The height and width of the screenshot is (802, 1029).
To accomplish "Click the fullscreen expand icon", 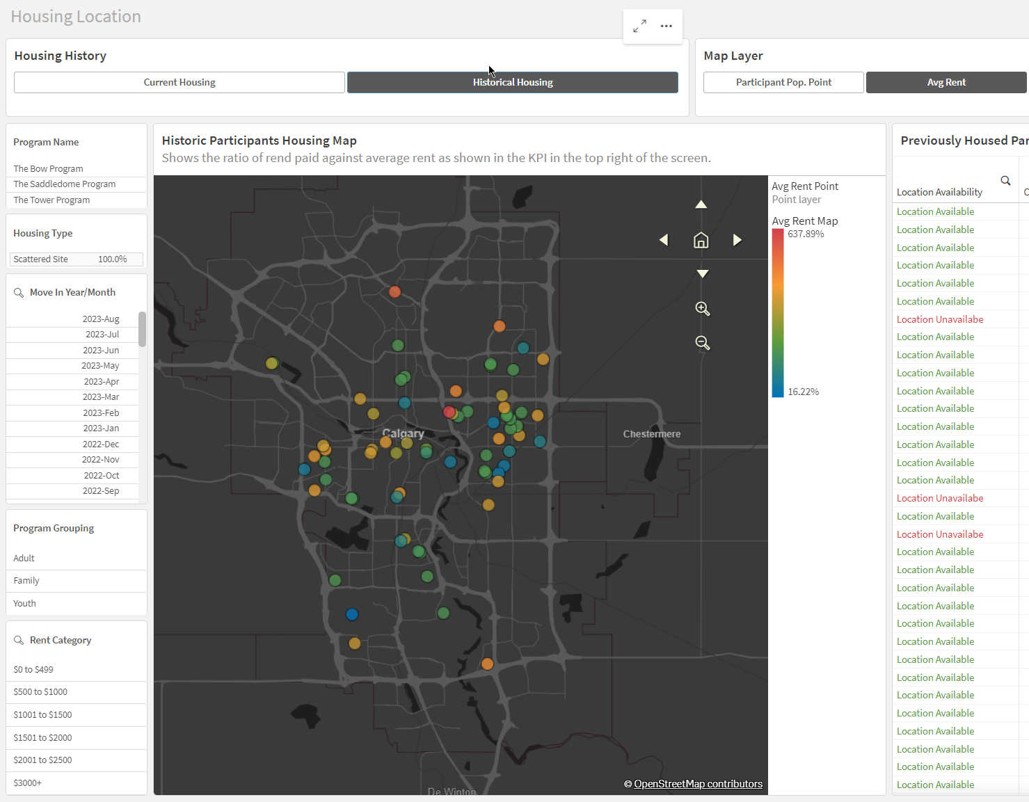I will (x=639, y=26).
